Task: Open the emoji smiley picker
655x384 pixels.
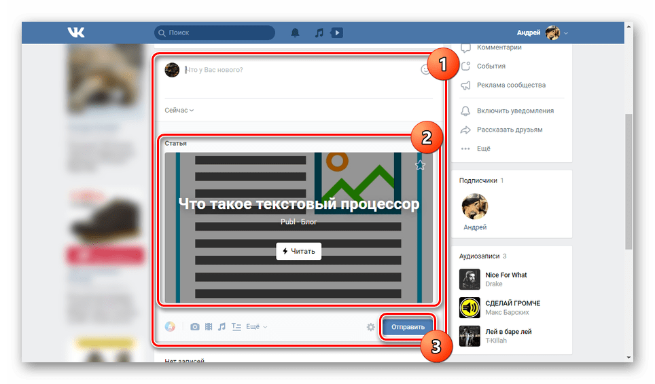Action: click(x=425, y=70)
